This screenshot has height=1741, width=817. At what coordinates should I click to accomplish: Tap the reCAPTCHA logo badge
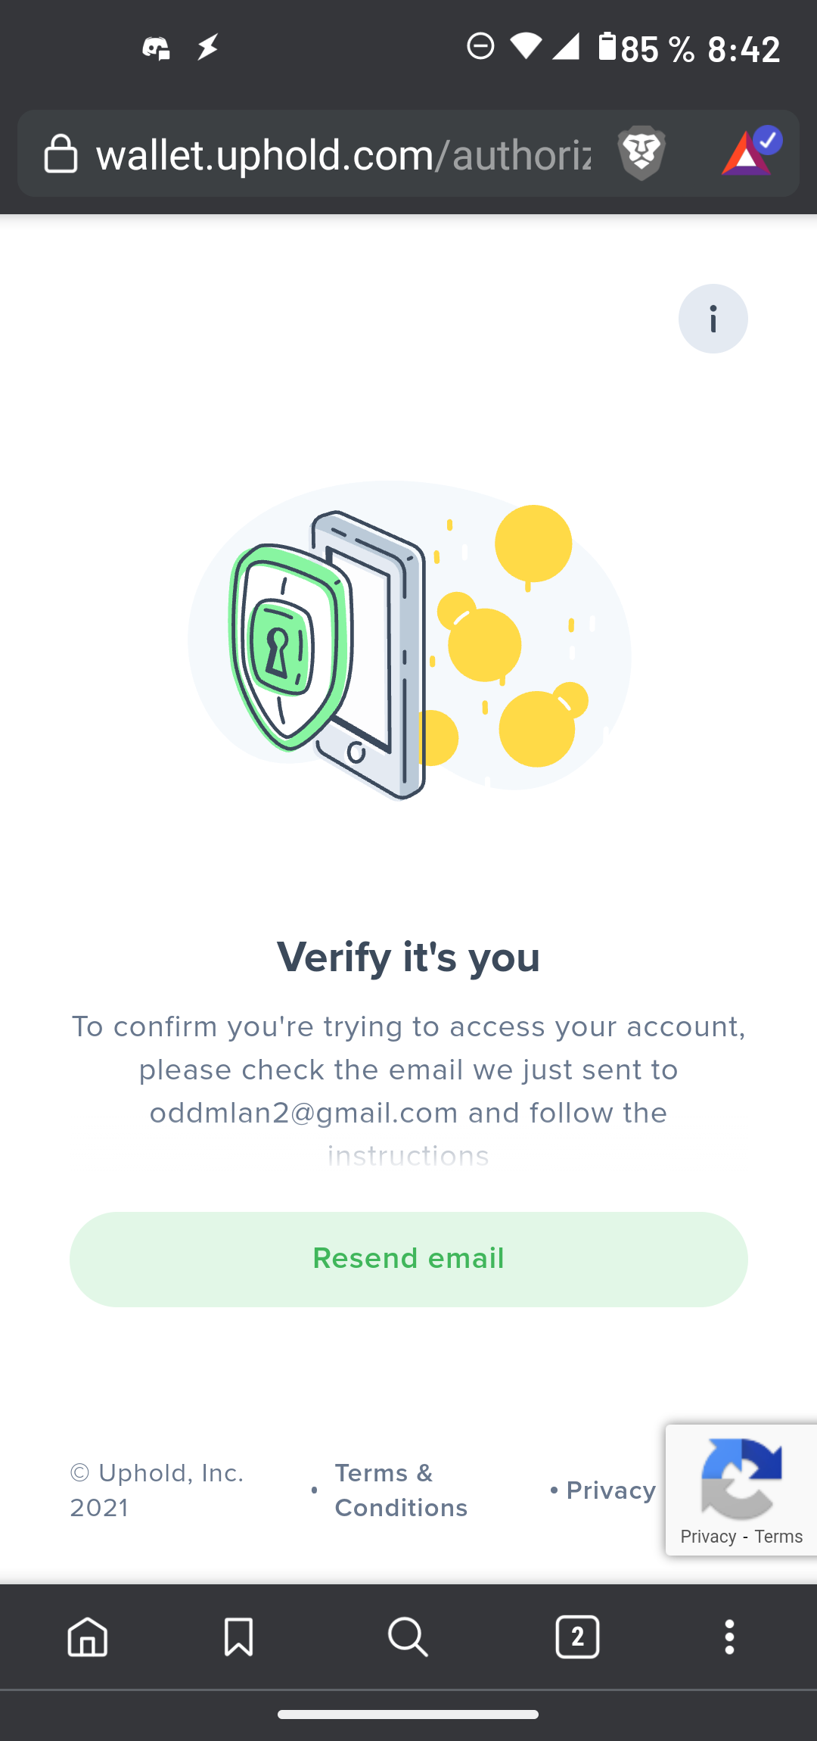point(741,1478)
